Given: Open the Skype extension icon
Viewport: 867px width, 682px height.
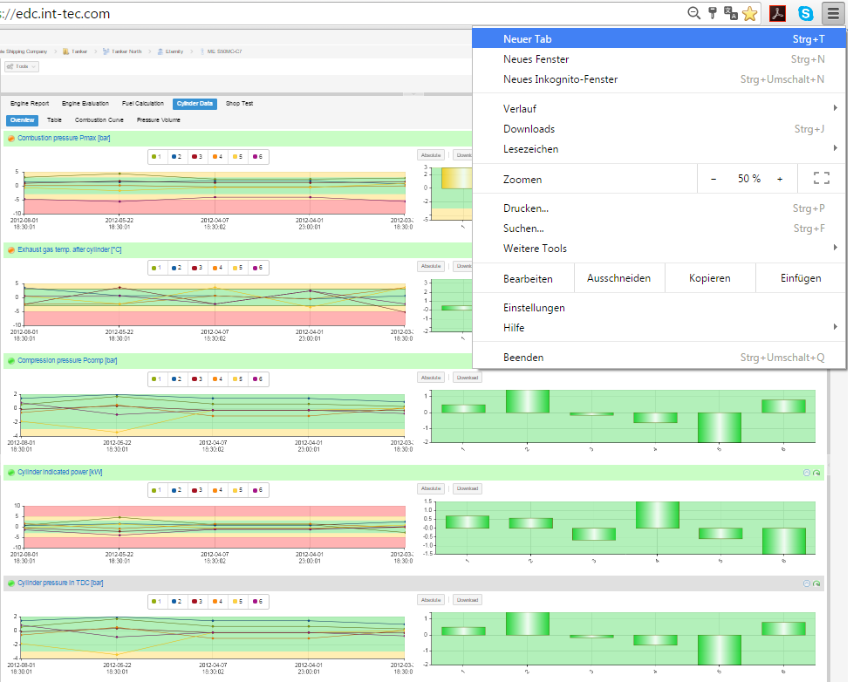Looking at the screenshot, I should (x=806, y=13).
